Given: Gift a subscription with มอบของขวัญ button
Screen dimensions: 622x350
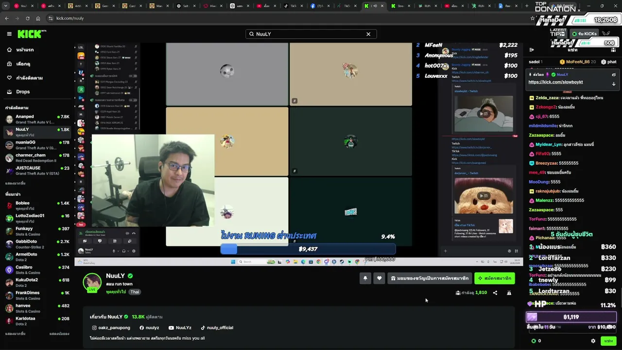Looking at the screenshot, I should point(430,279).
